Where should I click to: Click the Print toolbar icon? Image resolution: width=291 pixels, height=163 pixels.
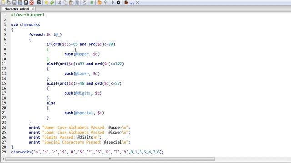point(39,2)
